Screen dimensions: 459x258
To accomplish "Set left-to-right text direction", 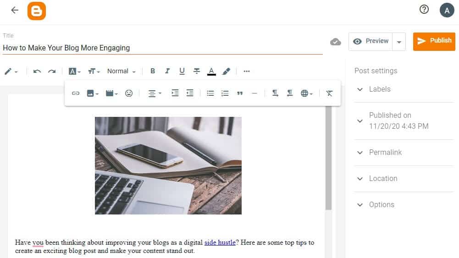I will pos(275,93).
